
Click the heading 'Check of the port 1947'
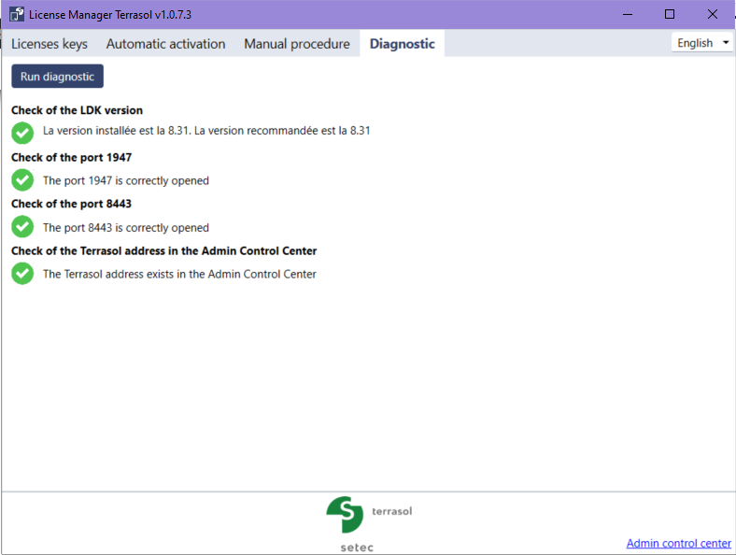pos(71,157)
